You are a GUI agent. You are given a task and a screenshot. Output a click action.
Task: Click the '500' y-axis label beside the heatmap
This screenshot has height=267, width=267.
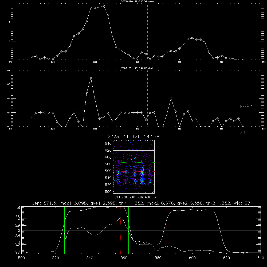point(108,192)
